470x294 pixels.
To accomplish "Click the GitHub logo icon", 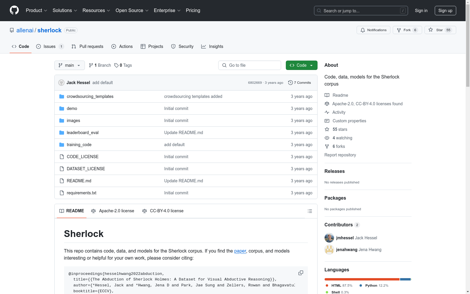I will click(x=14, y=10).
